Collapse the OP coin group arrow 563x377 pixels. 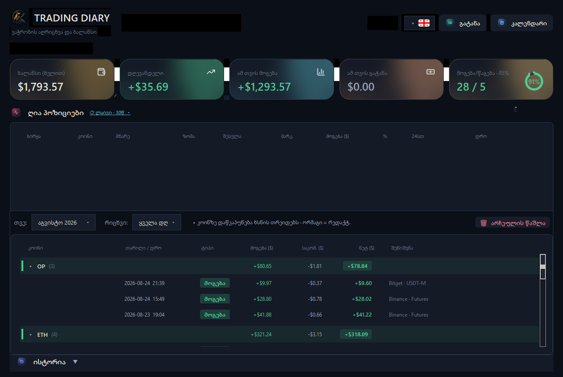31,266
